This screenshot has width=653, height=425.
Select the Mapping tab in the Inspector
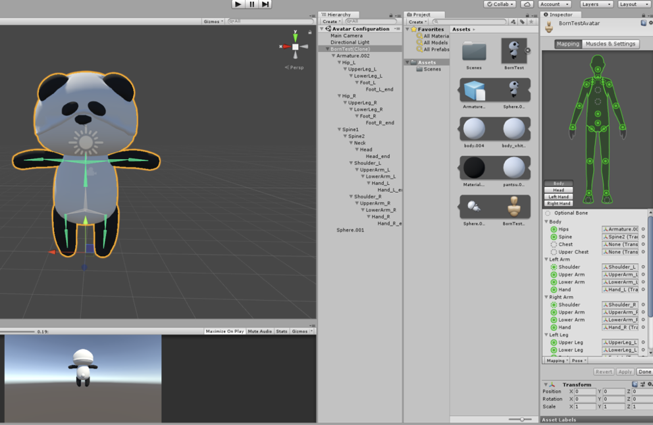(x=568, y=43)
